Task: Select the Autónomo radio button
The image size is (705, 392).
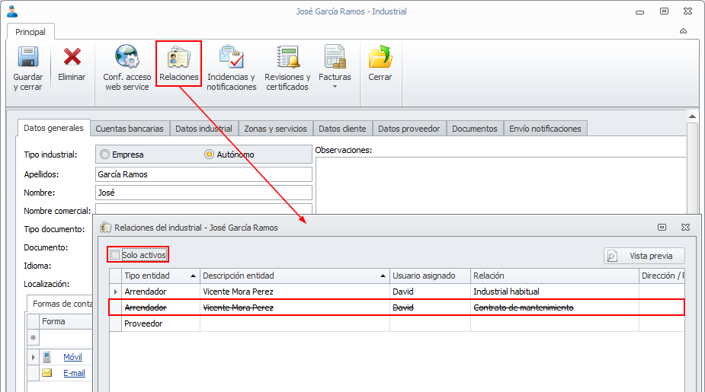Action: (209, 154)
